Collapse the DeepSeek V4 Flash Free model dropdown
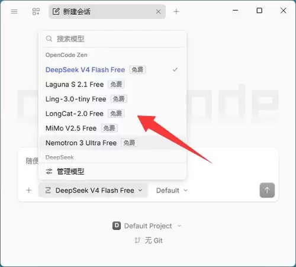The height and width of the screenshot is (267, 296). [93, 191]
